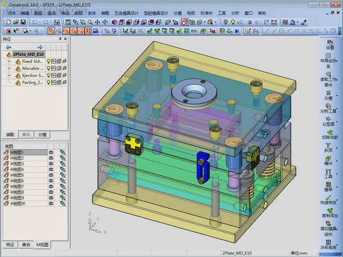This screenshot has width=343, height=257.
Task: Open the fill color bucket dropdown arrow
Action: pos(298,22)
